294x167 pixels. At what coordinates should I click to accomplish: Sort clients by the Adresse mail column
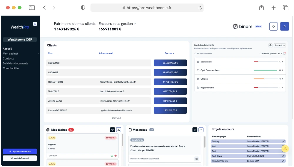pyautogui.click(x=106, y=53)
